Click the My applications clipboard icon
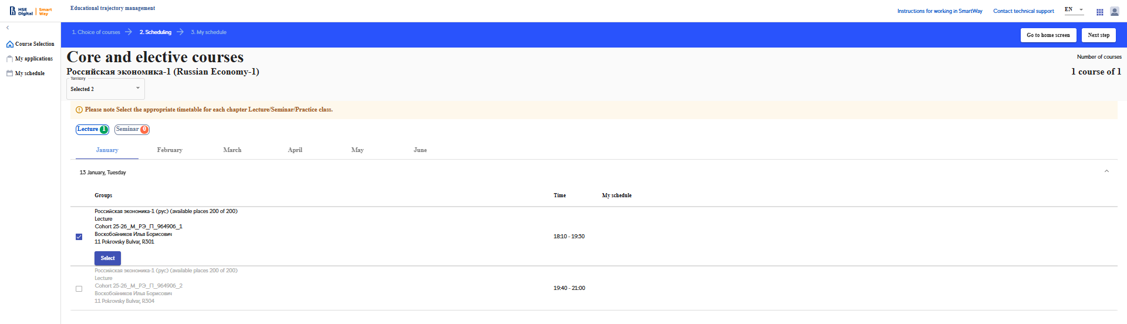Screen dimensions: 1127x324 click(x=9, y=59)
